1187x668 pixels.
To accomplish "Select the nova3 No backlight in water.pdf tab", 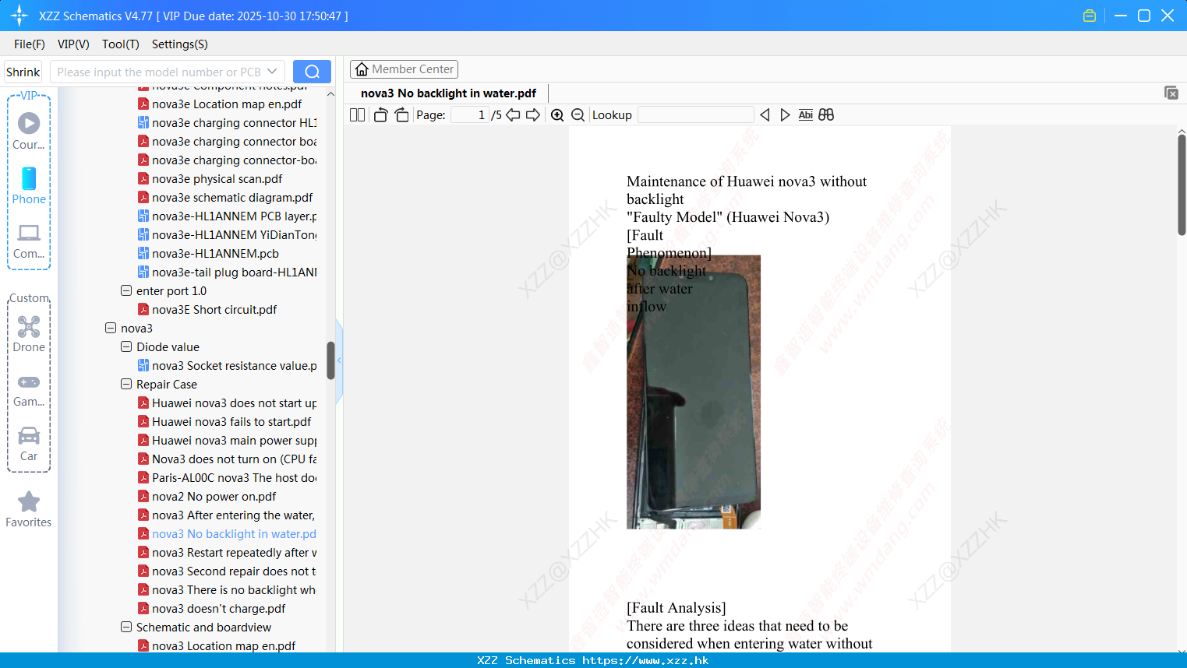I will 448,93.
